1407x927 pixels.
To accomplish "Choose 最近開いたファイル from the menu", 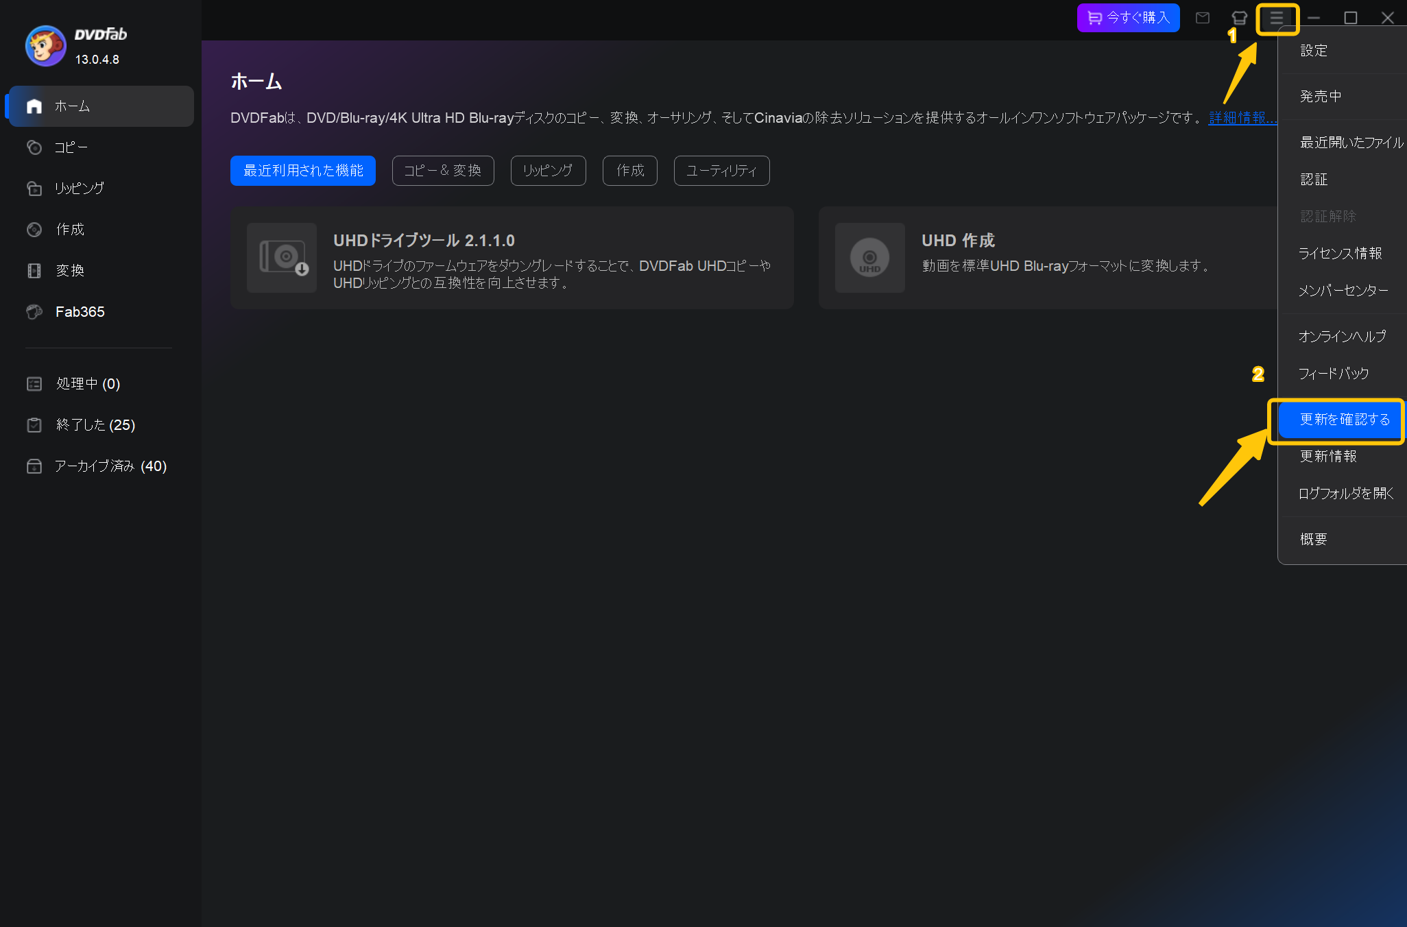I will pos(1343,143).
